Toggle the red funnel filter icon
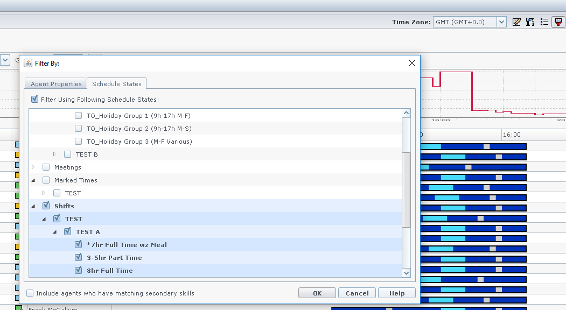Image resolution: width=566 pixels, height=310 pixels. point(558,22)
